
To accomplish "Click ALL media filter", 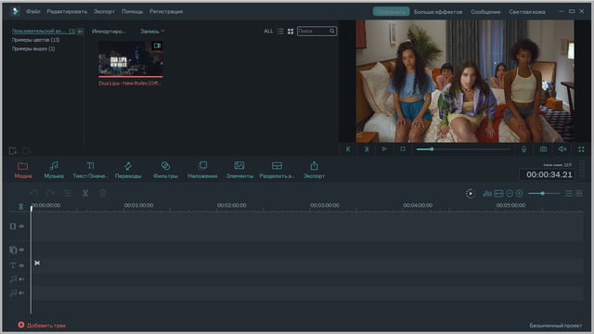I will (x=268, y=31).
